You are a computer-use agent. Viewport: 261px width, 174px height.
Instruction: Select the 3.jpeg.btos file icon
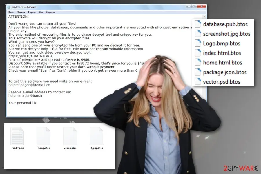(x=97, y=136)
